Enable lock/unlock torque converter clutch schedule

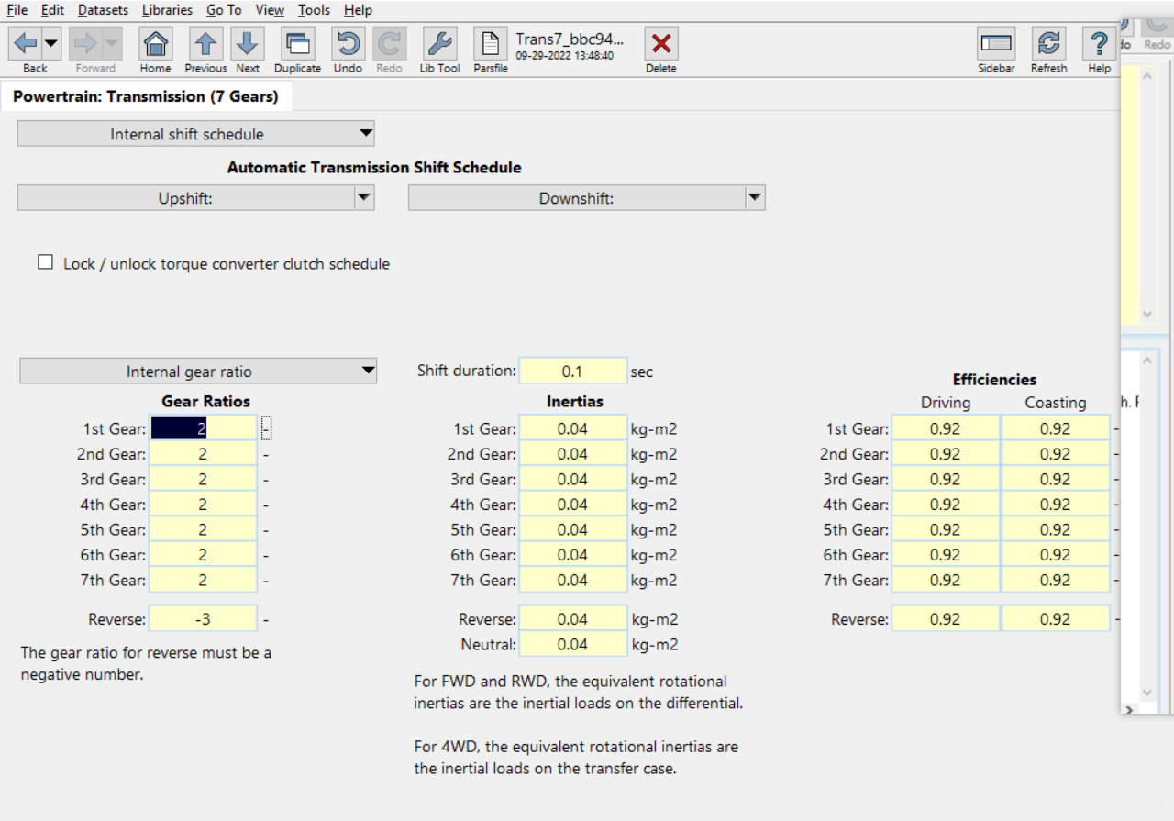point(45,263)
